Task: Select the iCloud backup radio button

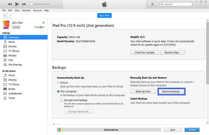Action: pyautogui.click(x=58, y=82)
